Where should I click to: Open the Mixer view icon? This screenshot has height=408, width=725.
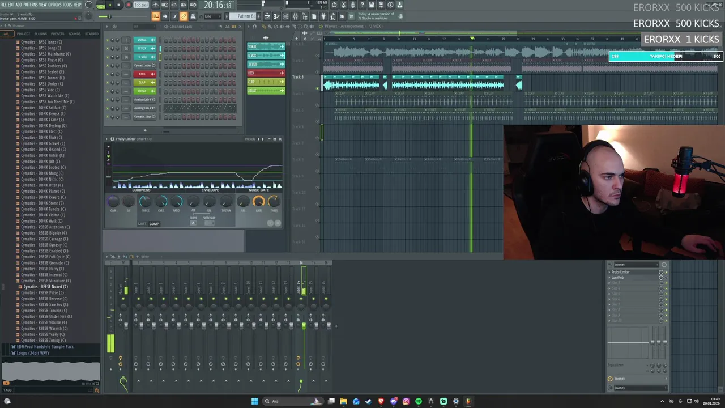click(x=295, y=16)
